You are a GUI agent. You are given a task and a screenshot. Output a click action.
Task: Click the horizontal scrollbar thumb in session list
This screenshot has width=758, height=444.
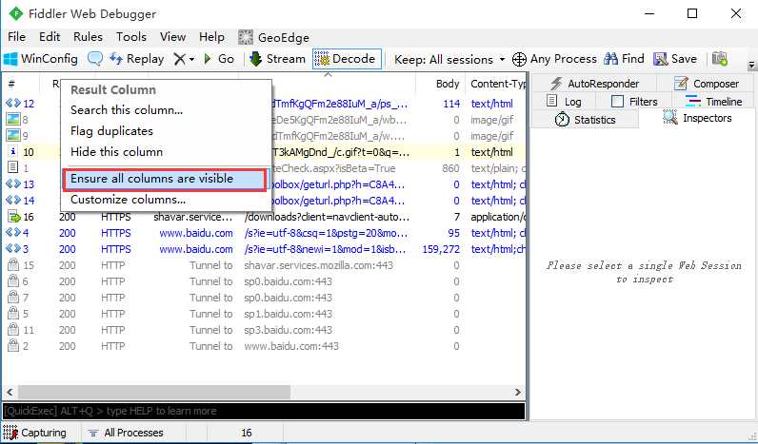[x=154, y=392]
